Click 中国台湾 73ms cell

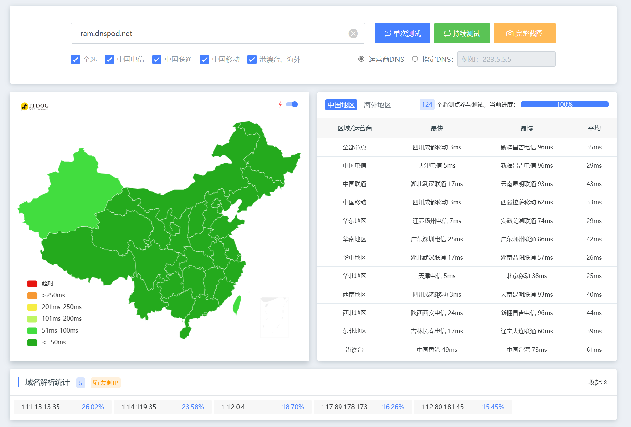pyautogui.click(x=527, y=350)
